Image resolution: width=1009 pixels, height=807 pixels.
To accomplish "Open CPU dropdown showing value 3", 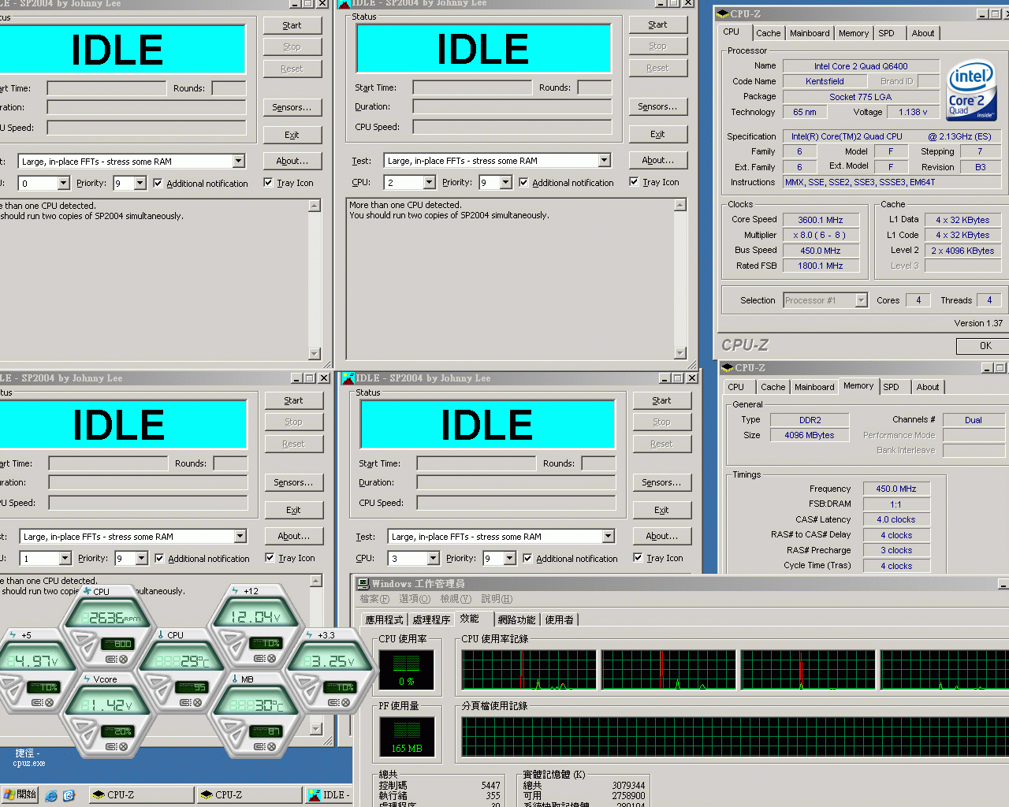I will click(x=433, y=559).
